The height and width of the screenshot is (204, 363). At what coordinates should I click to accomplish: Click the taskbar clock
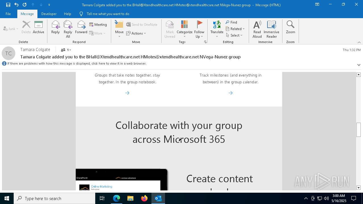coord(339,198)
